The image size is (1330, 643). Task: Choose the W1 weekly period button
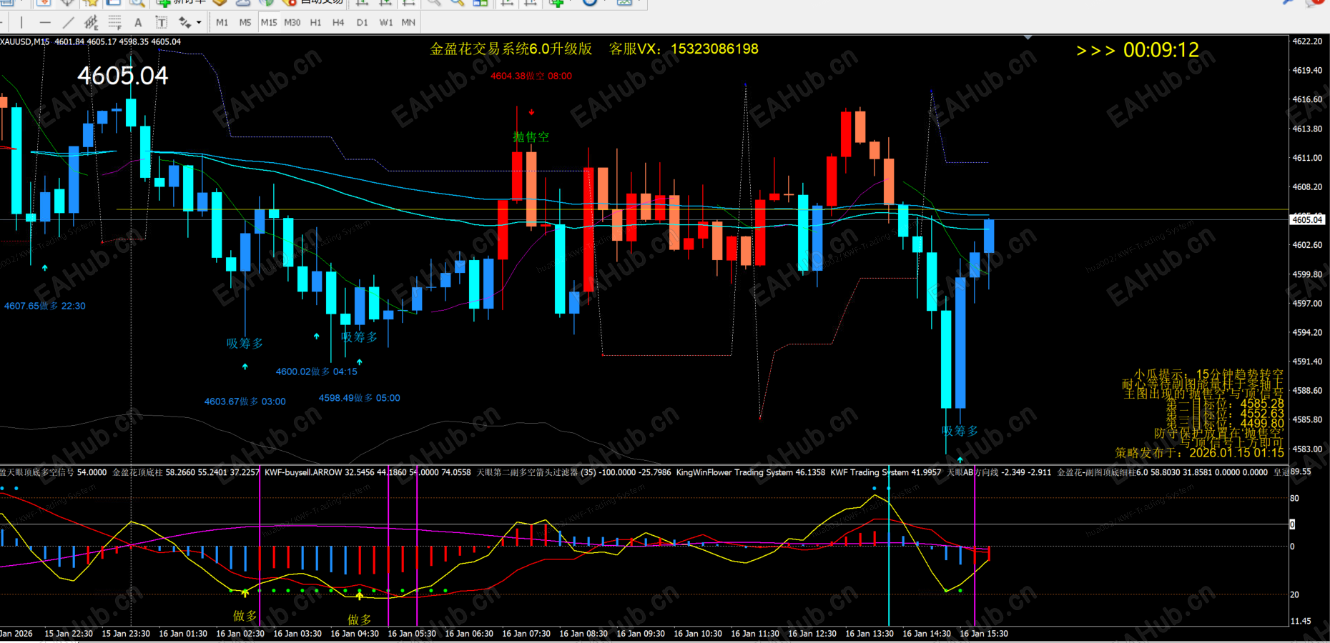386,22
